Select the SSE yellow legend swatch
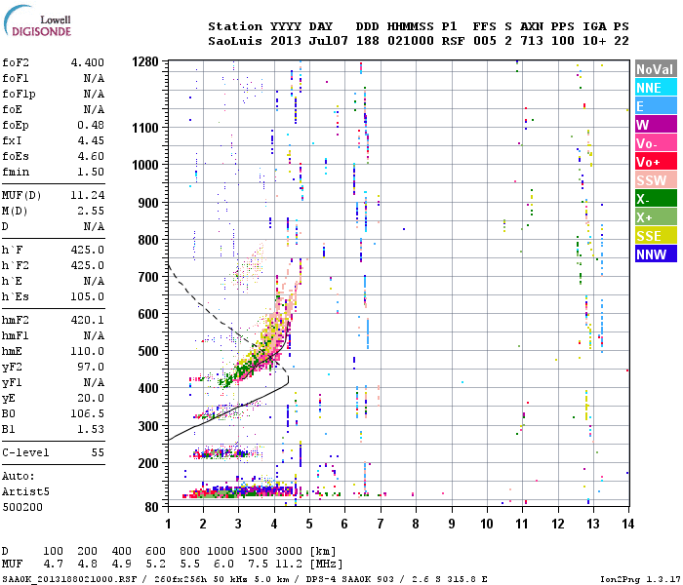Screen dimensions: 683x585 (656, 236)
